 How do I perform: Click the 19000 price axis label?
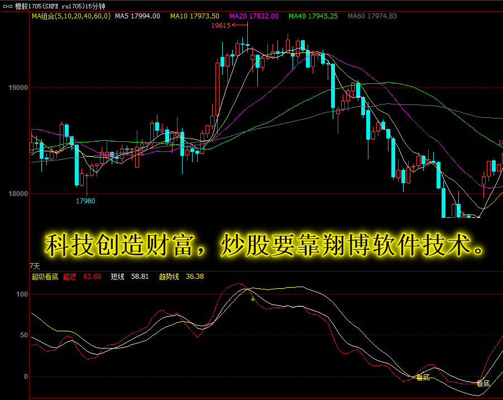pyautogui.click(x=18, y=88)
